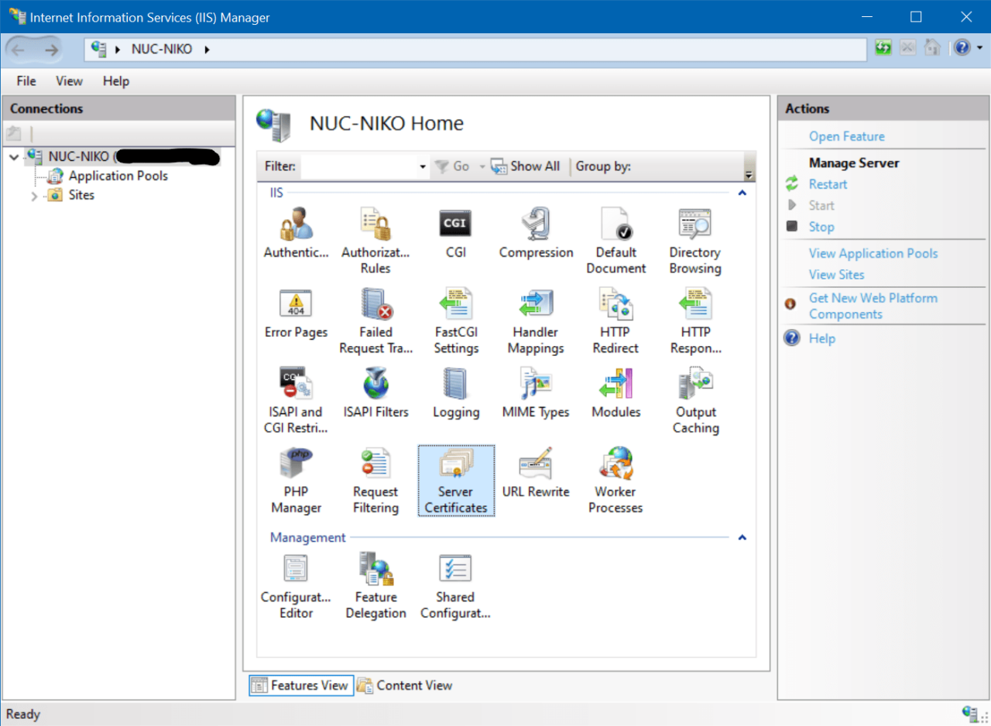
Task: Open HTTP Response Headers feature
Action: [695, 320]
